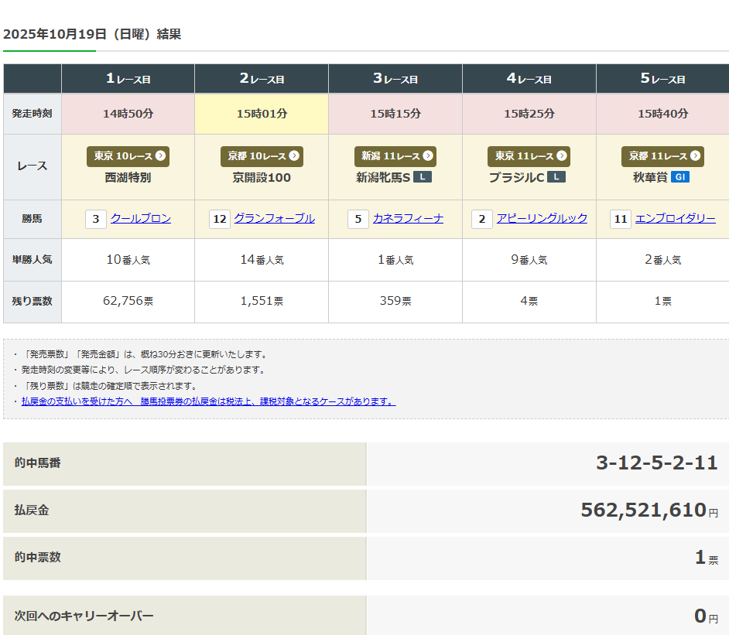Viewport: 729px width, 635px height.
Task: Open the クールブロン horse link
Action: (x=141, y=219)
